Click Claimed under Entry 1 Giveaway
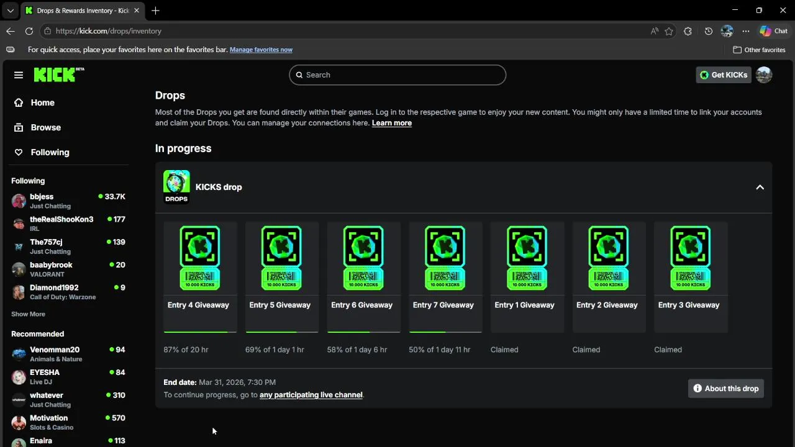The image size is (795, 447). click(504, 350)
